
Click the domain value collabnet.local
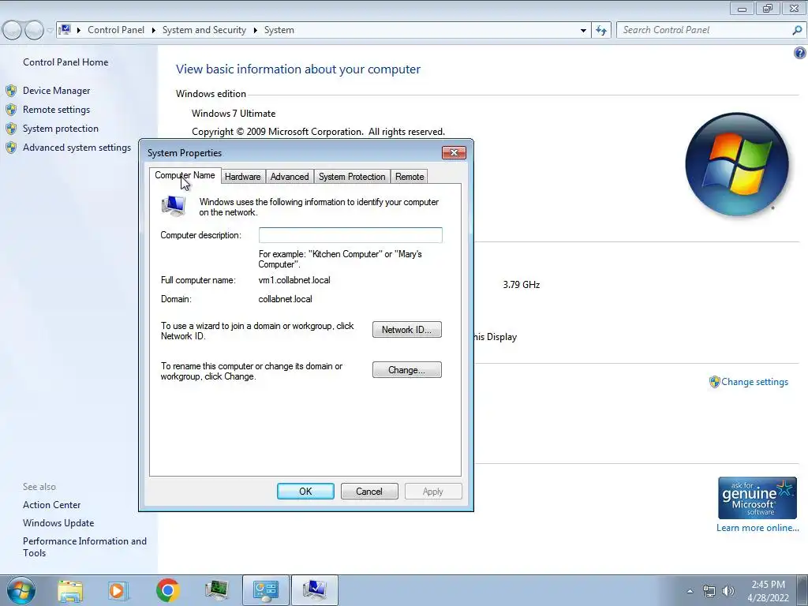coord(285,299)
